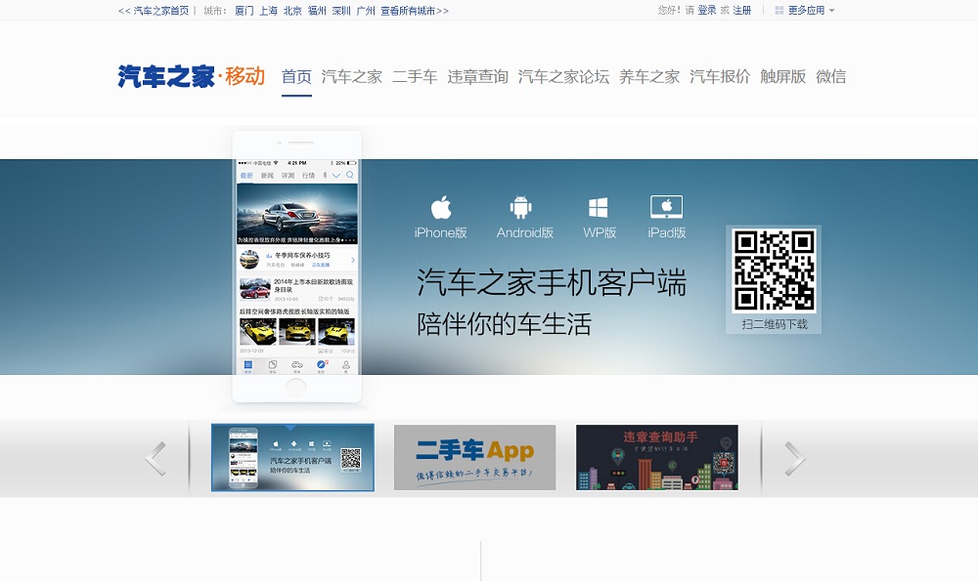
Task: Select city 厦门
Action: pyautogui.click(x=244, y=11)
